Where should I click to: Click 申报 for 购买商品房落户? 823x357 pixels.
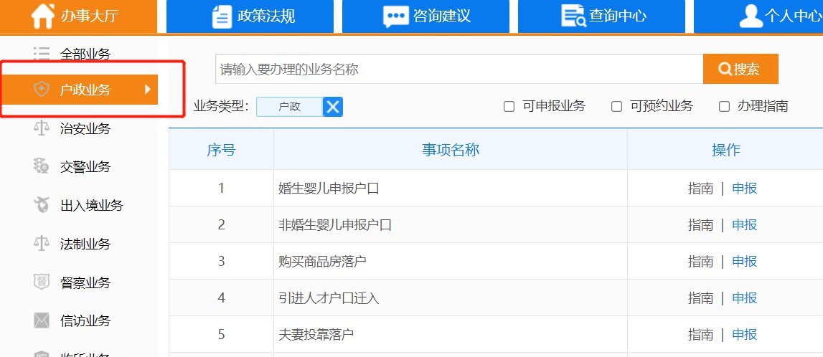point(745,261)
